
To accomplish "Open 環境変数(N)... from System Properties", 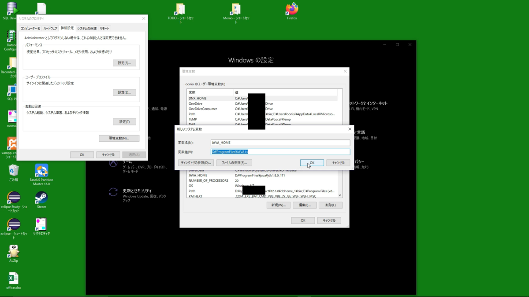I will pyautogui.click(x=119, y=138).
